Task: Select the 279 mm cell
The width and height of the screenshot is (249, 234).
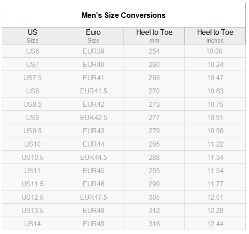Action: coord(154,131)
